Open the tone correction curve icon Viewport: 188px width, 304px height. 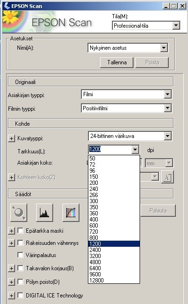[x=71, y=213]
